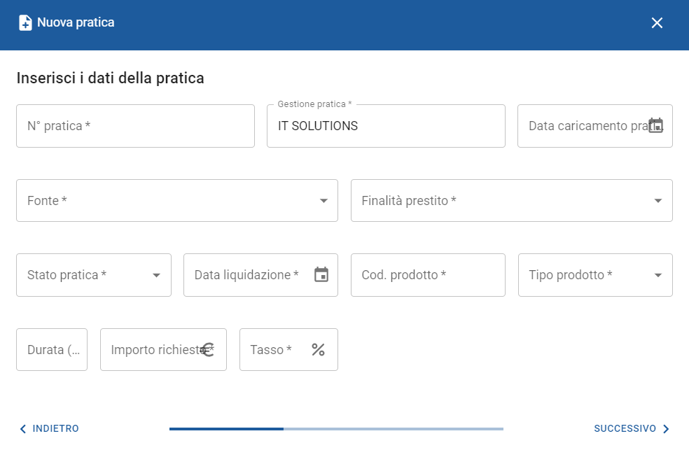Click the left chevron next to Indietro
The height and width of the screenshot is (450, 689).
point(23,429)
